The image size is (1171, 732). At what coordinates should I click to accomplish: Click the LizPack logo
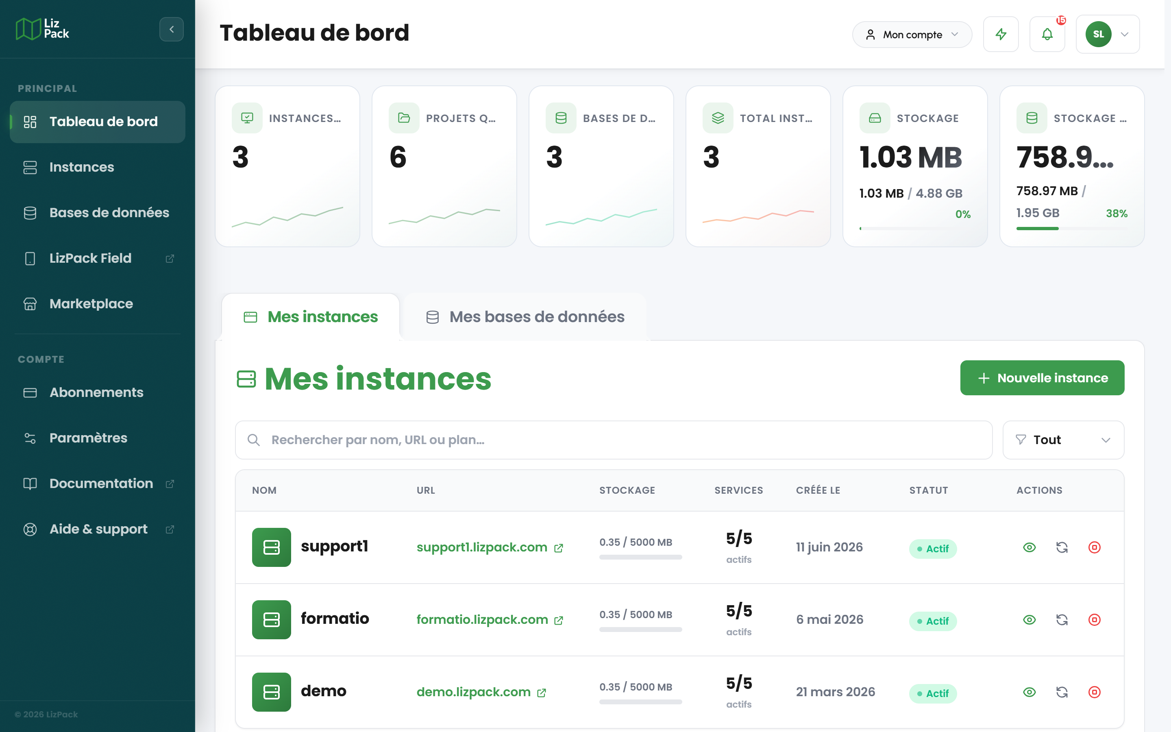(43, 29)
